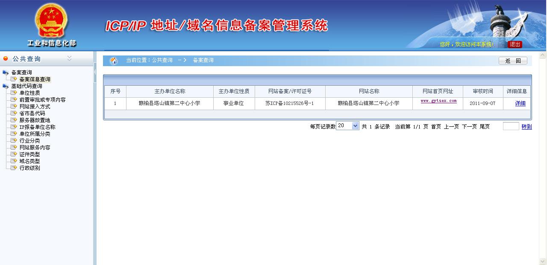Open 网站接入方式 lookup
The height and width of the screenshot is (265, 547).
[x=35, y=106]
